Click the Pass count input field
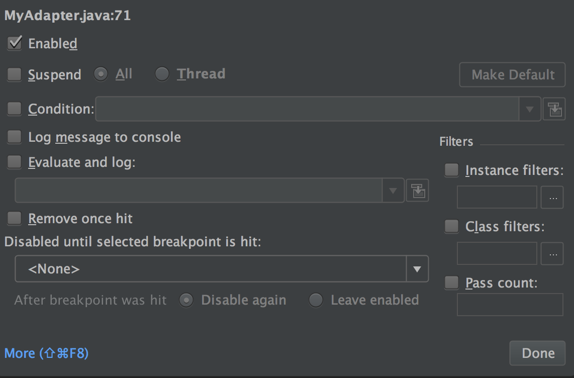Screen dimensions: 574x378 click(510, 305)
